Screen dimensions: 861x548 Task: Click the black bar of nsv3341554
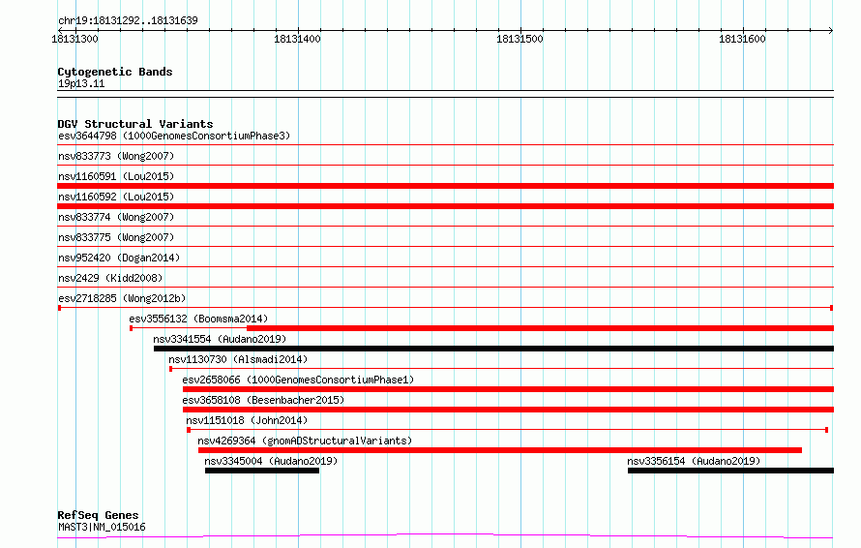(x=493, y=349)
